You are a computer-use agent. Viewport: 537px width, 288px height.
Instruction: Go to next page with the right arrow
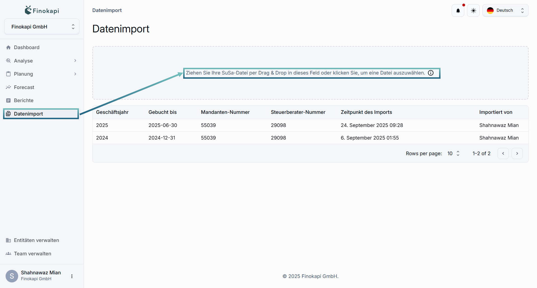517,153
